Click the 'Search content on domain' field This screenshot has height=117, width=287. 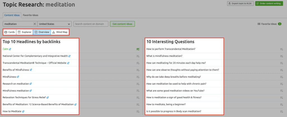coord(91,24)
